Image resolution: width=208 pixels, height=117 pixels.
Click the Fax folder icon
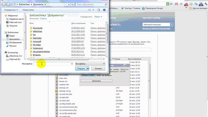tap(31, 35)
